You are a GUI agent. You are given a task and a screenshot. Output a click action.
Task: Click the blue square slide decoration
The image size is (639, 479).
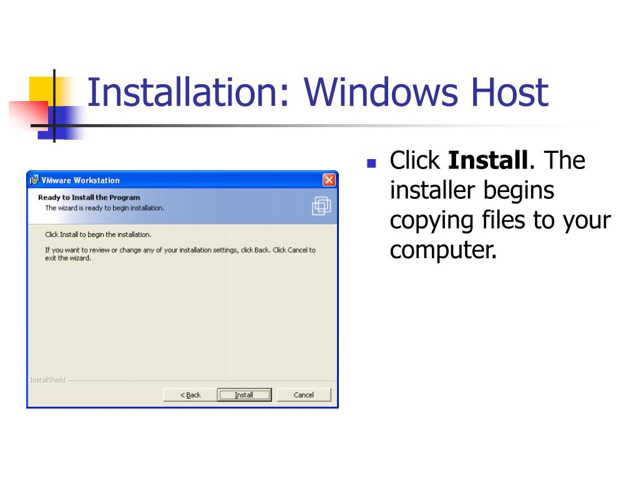click(61, 123)
